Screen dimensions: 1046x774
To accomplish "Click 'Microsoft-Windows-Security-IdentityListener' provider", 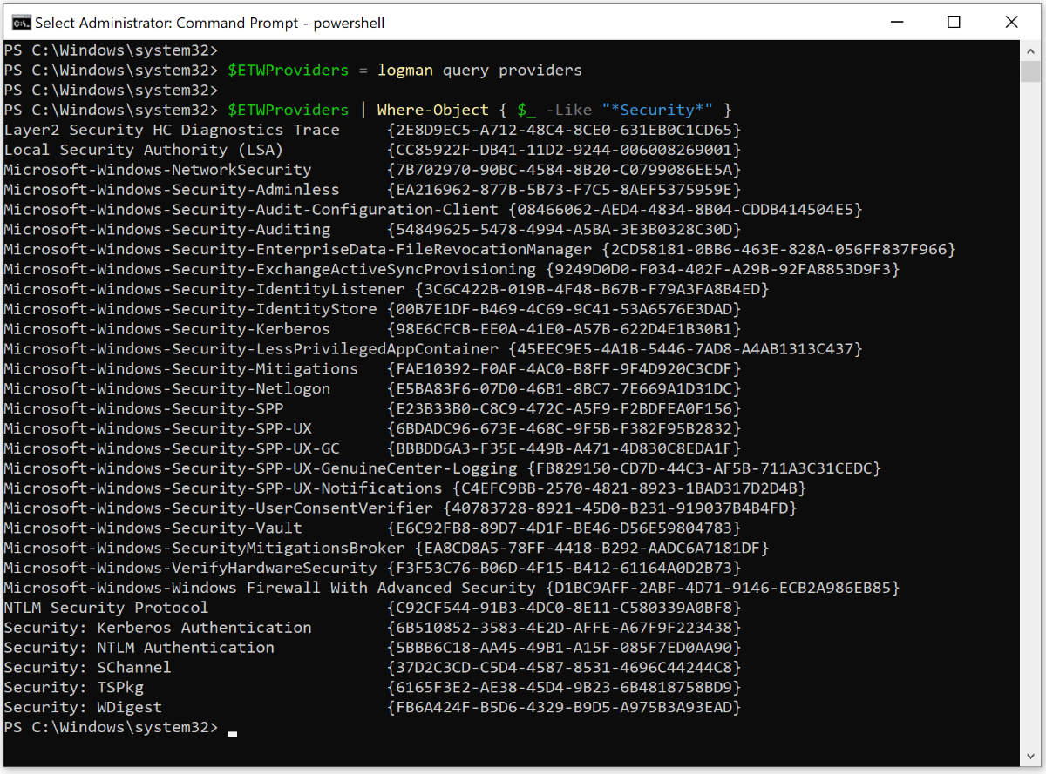I will pos(205,289).
